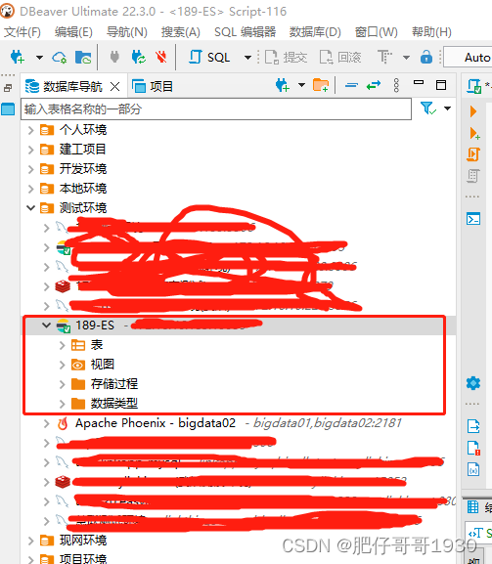Click the gray Connect plug icon
The width and height of the screenshot is (492, 564).
pyautogui.click(x=114, y=57)
